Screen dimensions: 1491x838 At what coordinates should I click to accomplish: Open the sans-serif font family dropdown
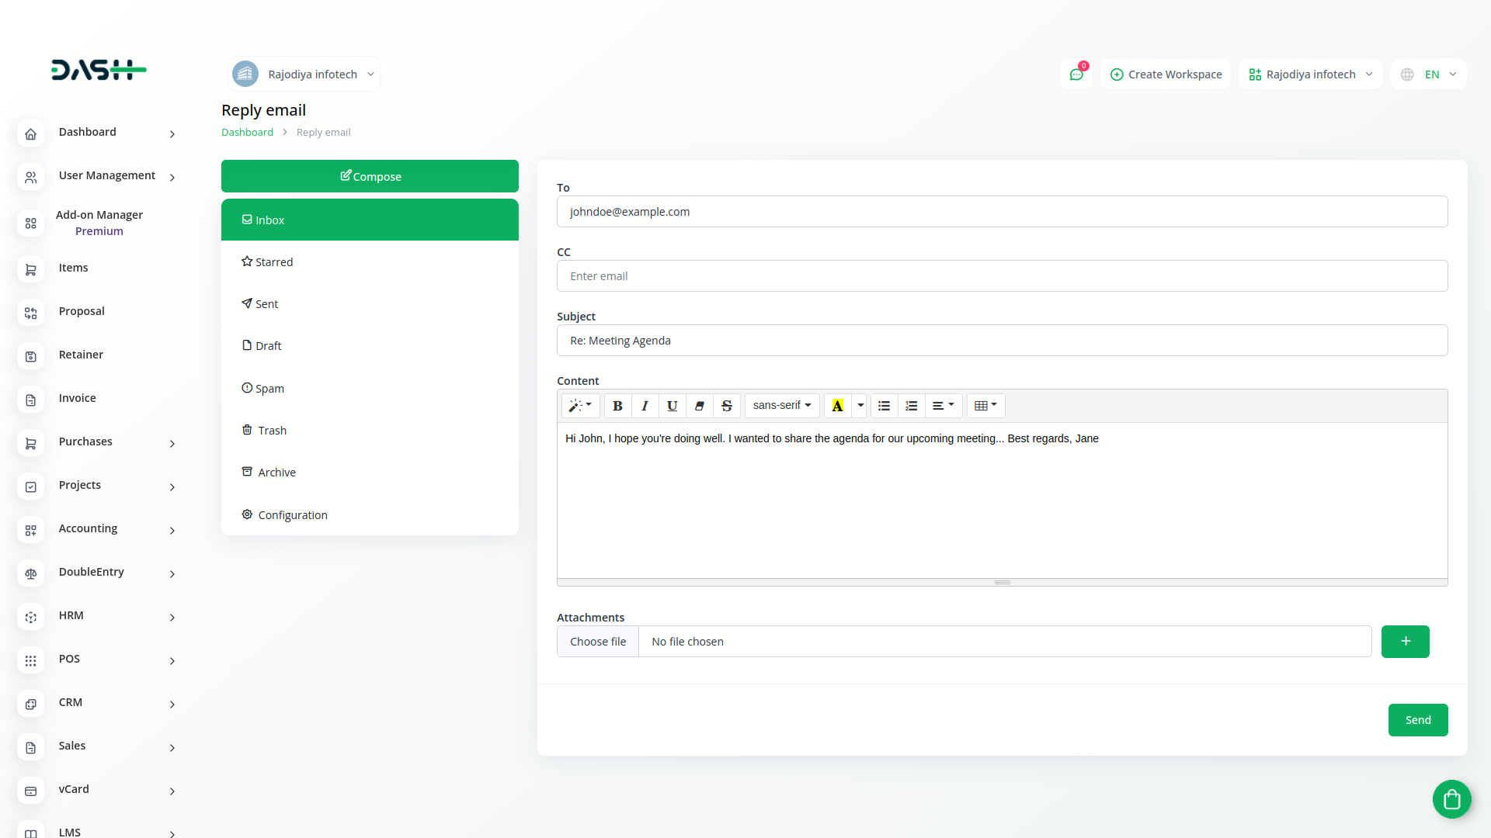coord(781,406)
